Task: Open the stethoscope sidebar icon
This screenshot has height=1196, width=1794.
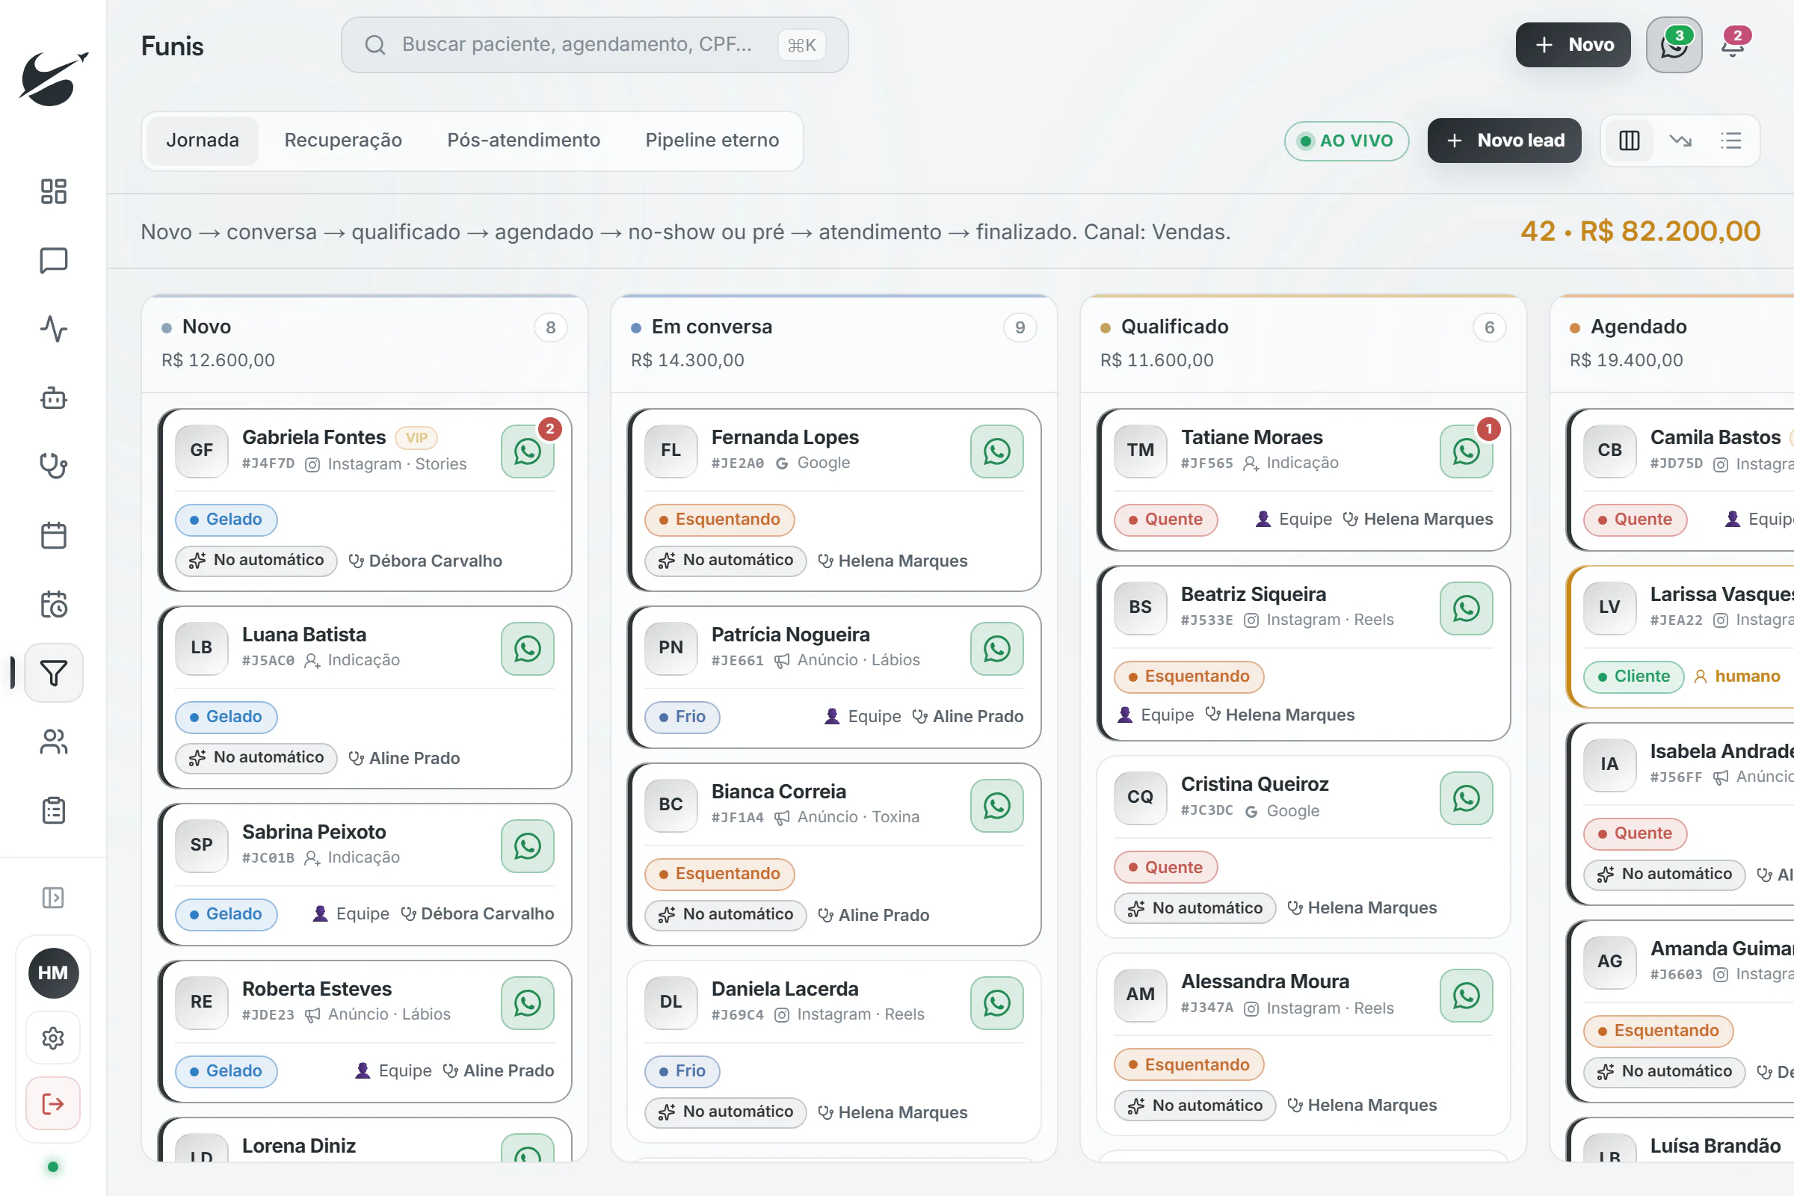Action: click(53, 466)
